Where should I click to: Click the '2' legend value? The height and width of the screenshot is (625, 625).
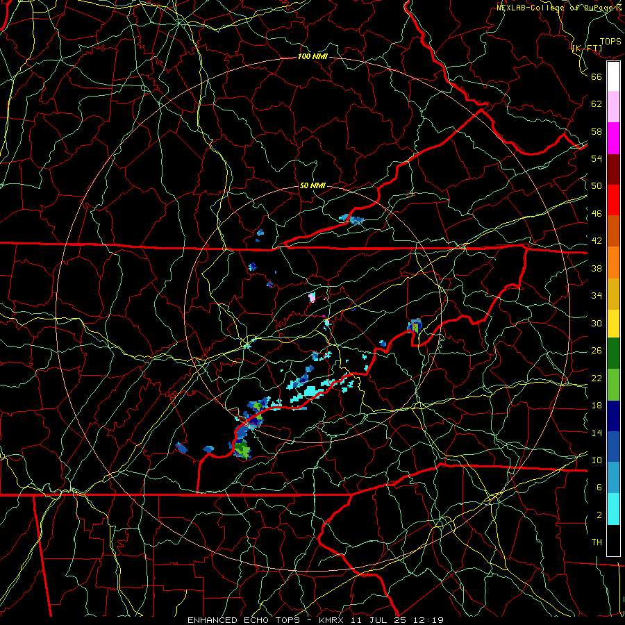coord(599,515)
